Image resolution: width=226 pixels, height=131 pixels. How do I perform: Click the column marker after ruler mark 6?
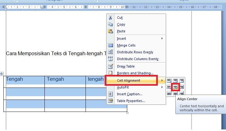[86, 7]
